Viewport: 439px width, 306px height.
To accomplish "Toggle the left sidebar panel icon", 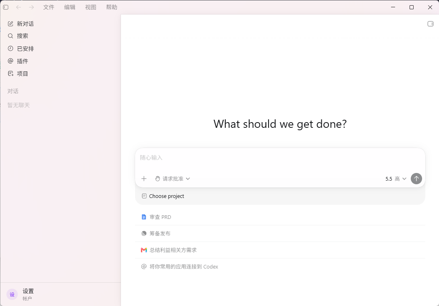I will pyautogui.click(x=6, y=7).
